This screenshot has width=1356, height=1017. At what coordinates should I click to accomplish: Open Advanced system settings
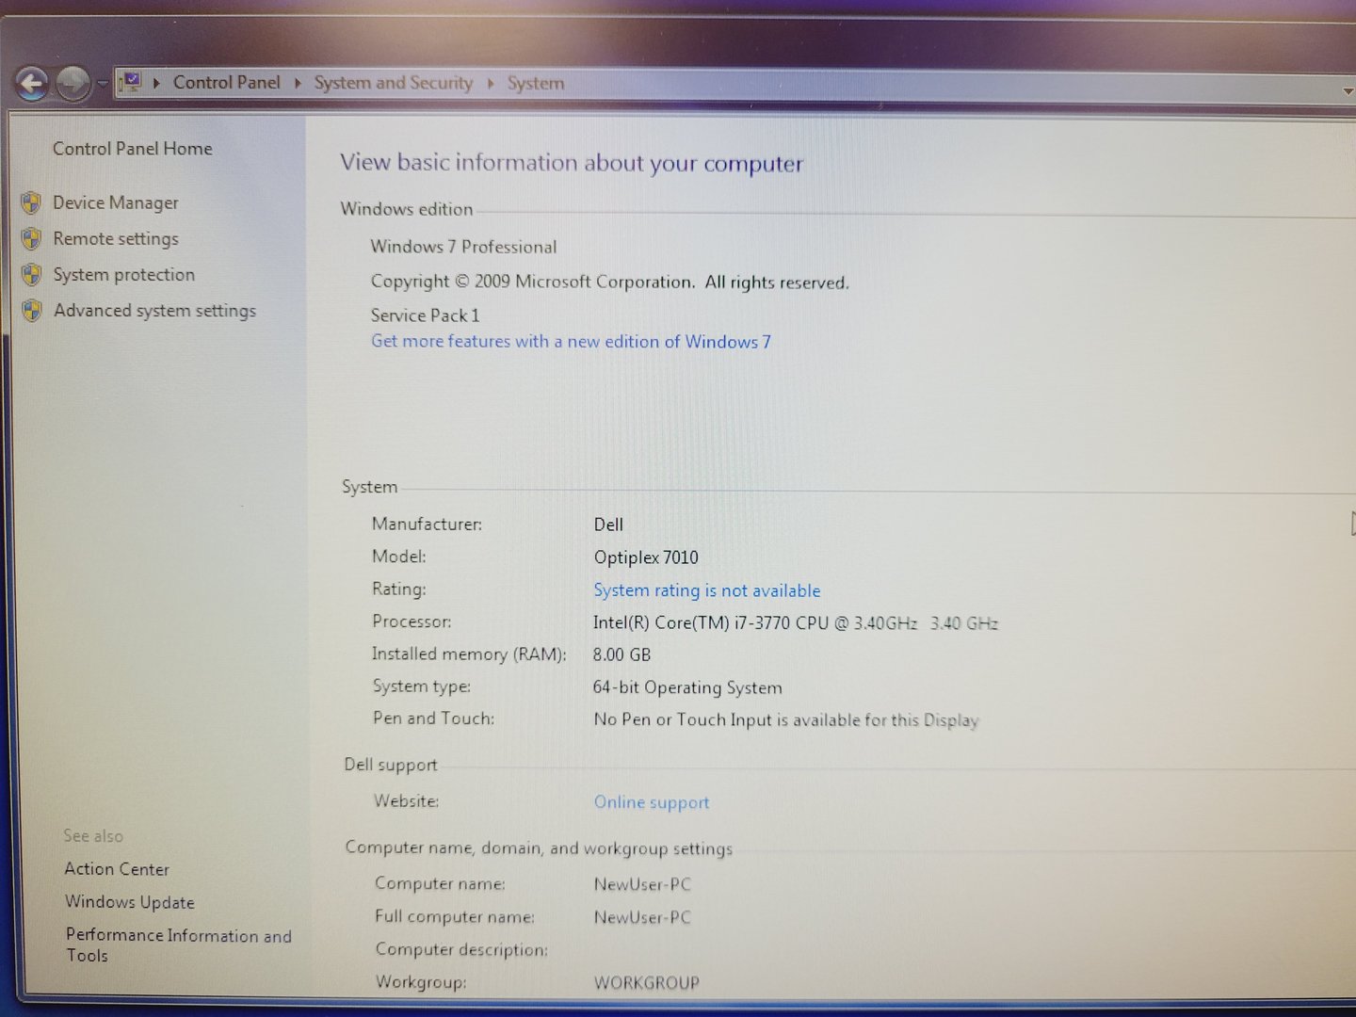click(x=155, y=311)
